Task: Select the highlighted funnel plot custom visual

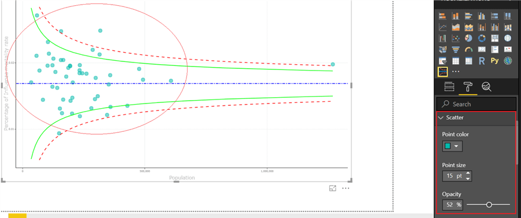Action: (x=443, y=71)
